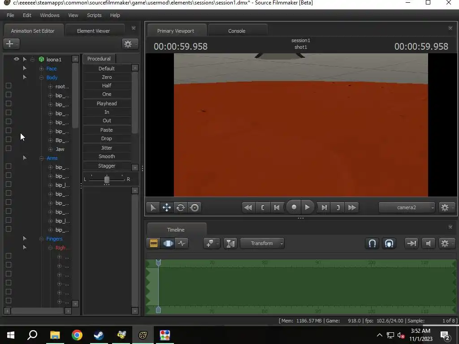The image size is (459, 344).
Task: Check the box beside first bip_ row under Arms
Action: tap(9, 166)
